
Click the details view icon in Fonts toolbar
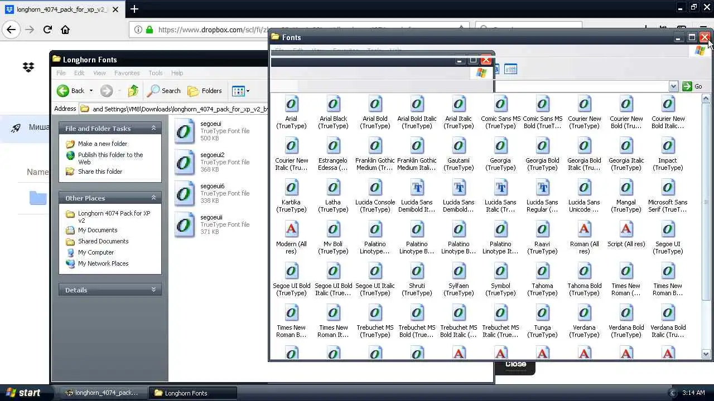510,69
